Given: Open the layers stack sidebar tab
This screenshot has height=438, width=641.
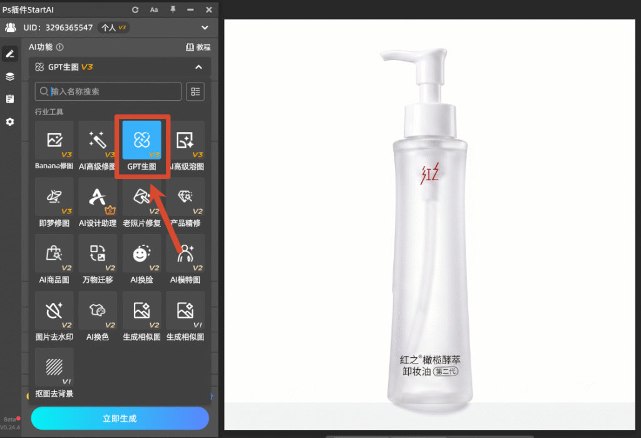Looking at the screenshot, I should point(10,76).
